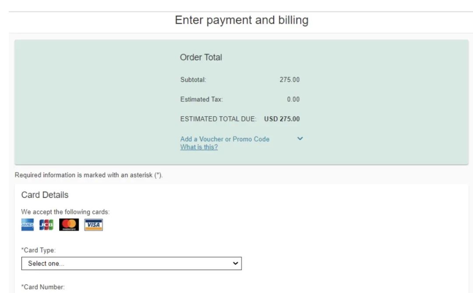
Task: Click the We accept the following cards text
Action: [65, 212]
